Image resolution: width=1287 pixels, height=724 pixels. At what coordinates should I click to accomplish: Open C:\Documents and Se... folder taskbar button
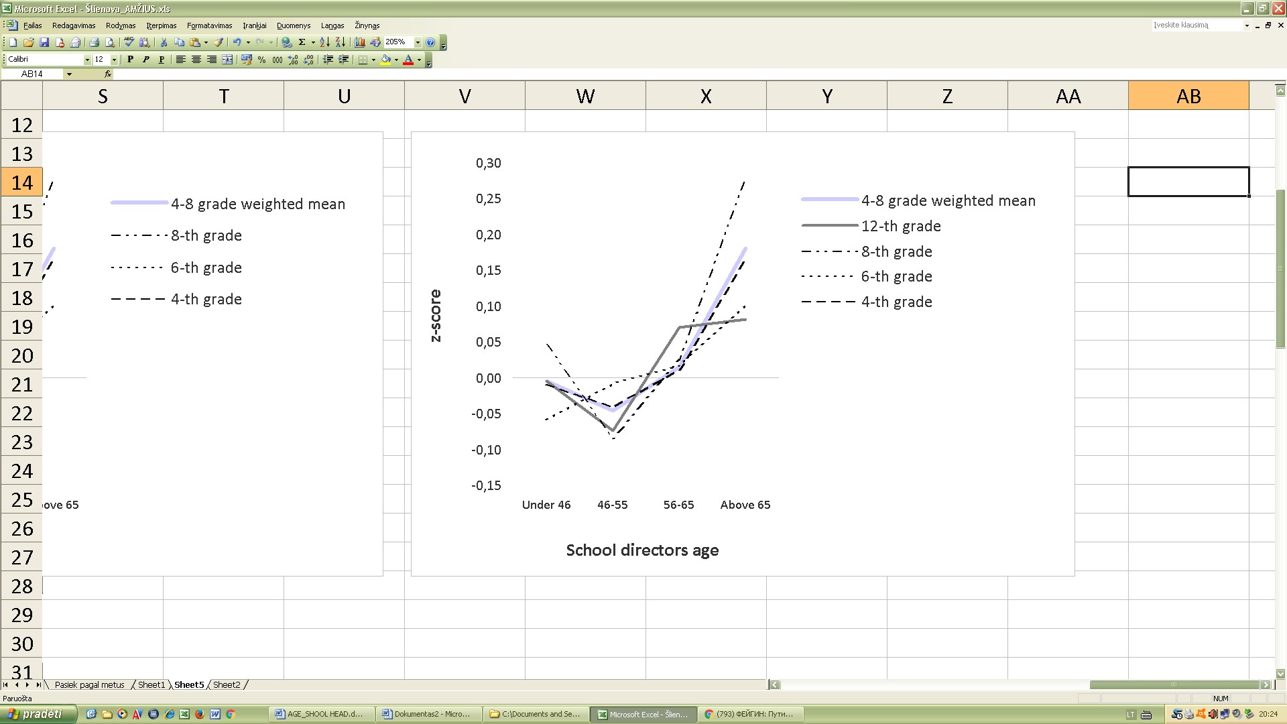pos(537,714)
